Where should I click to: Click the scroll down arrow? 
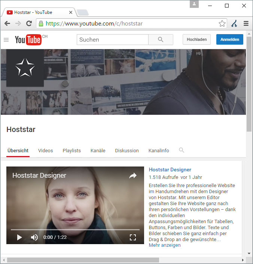249,253
